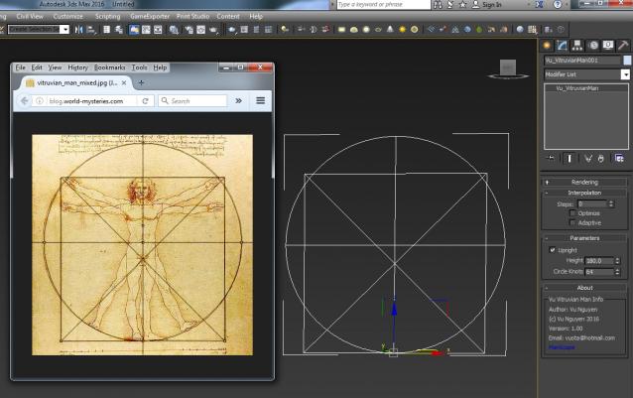633x398 pixels.
Task: Click Make Unique icon under modifier stack
Action: click(588, 158)
